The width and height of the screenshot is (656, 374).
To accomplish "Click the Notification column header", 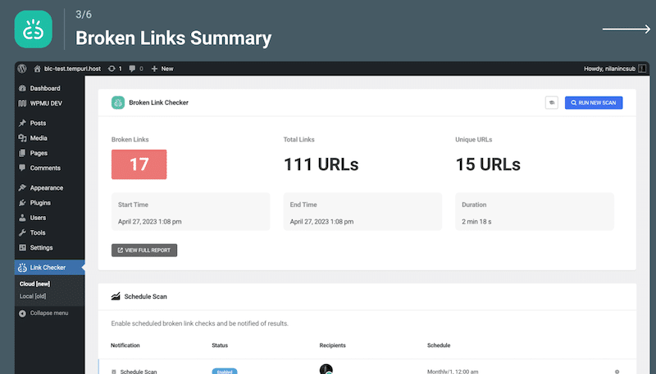I will [x=125, y=345].
